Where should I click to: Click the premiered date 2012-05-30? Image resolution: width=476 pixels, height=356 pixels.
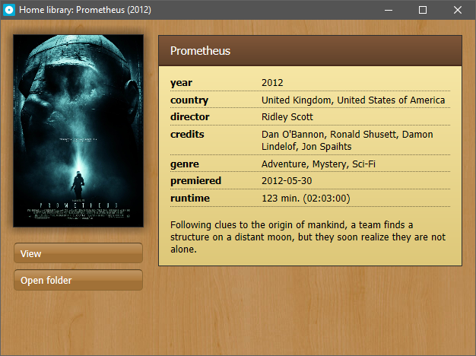287,181
